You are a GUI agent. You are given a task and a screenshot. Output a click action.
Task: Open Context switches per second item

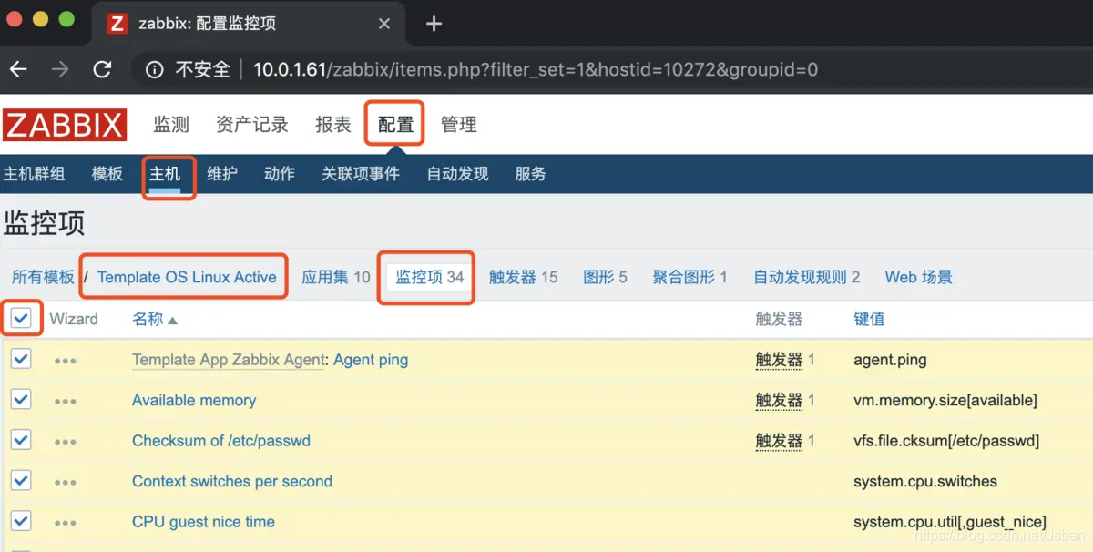pyautogui.click(x=232, y=481)
